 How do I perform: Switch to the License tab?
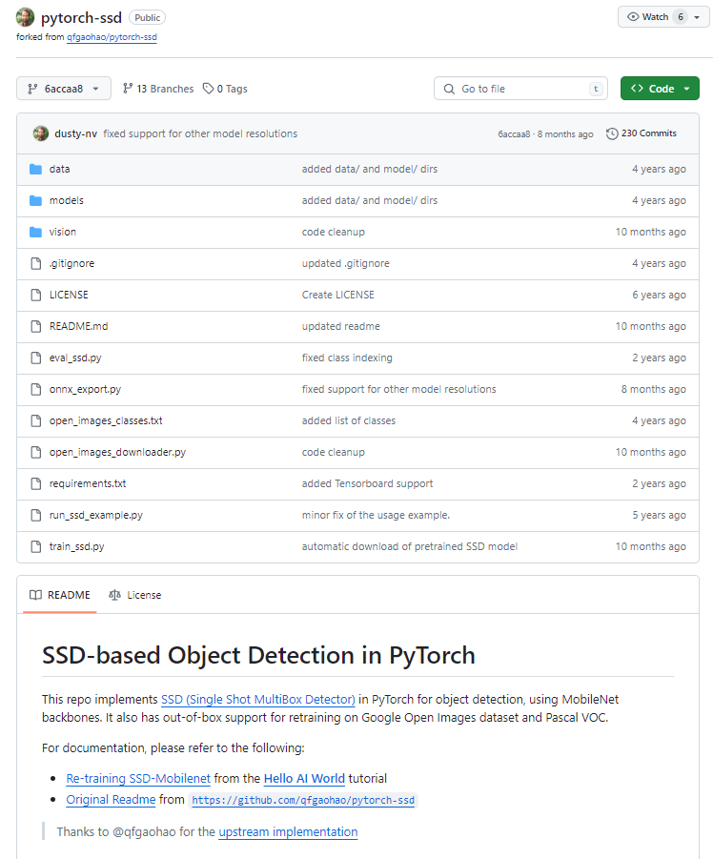pos(134,595)
